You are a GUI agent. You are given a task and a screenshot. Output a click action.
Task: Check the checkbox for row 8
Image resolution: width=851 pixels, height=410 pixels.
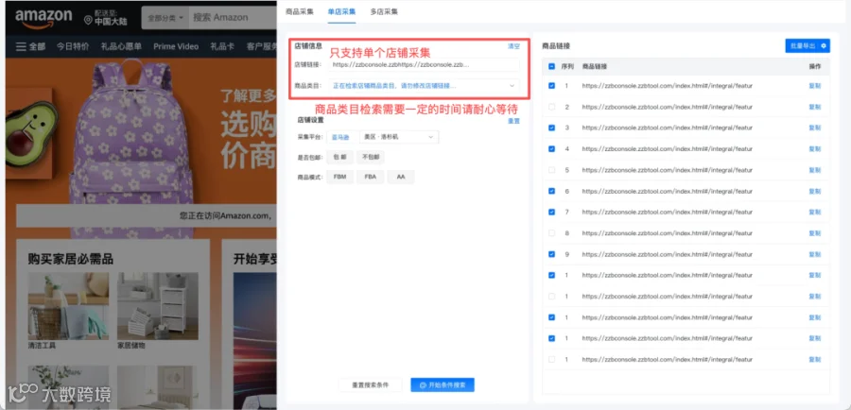(552, 233)
